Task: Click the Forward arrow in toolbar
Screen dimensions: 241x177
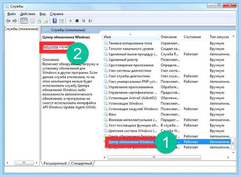Action: point(15,21)
